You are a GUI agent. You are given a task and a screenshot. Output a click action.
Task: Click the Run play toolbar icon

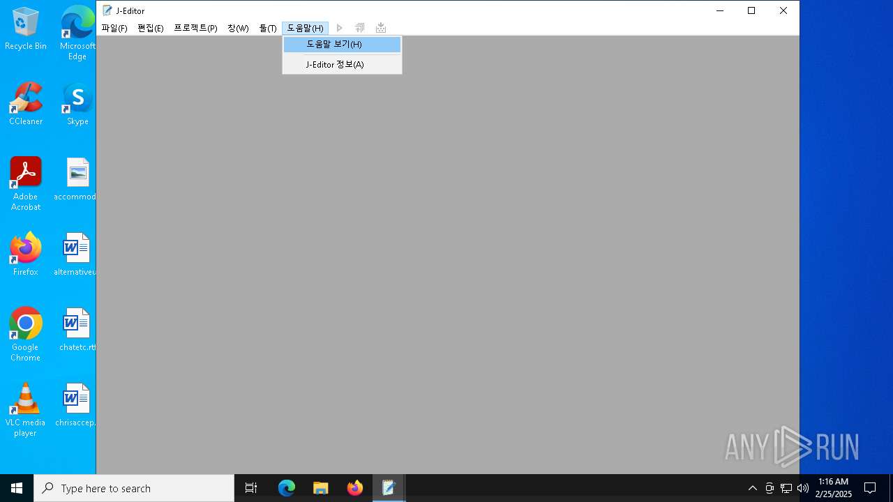tap(340, 28)
